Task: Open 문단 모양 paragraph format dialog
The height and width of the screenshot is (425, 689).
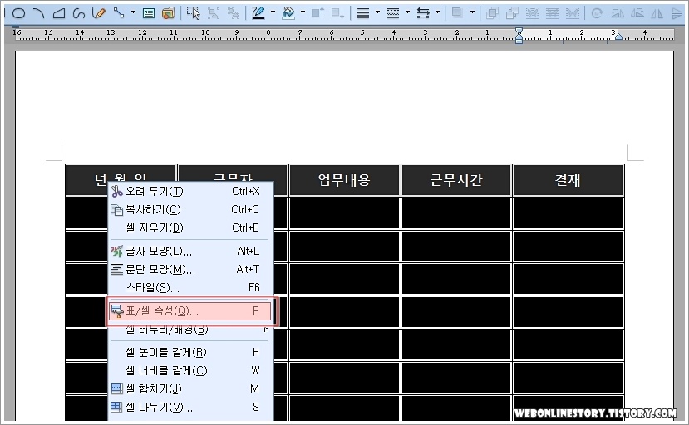Action: point(189,269)
